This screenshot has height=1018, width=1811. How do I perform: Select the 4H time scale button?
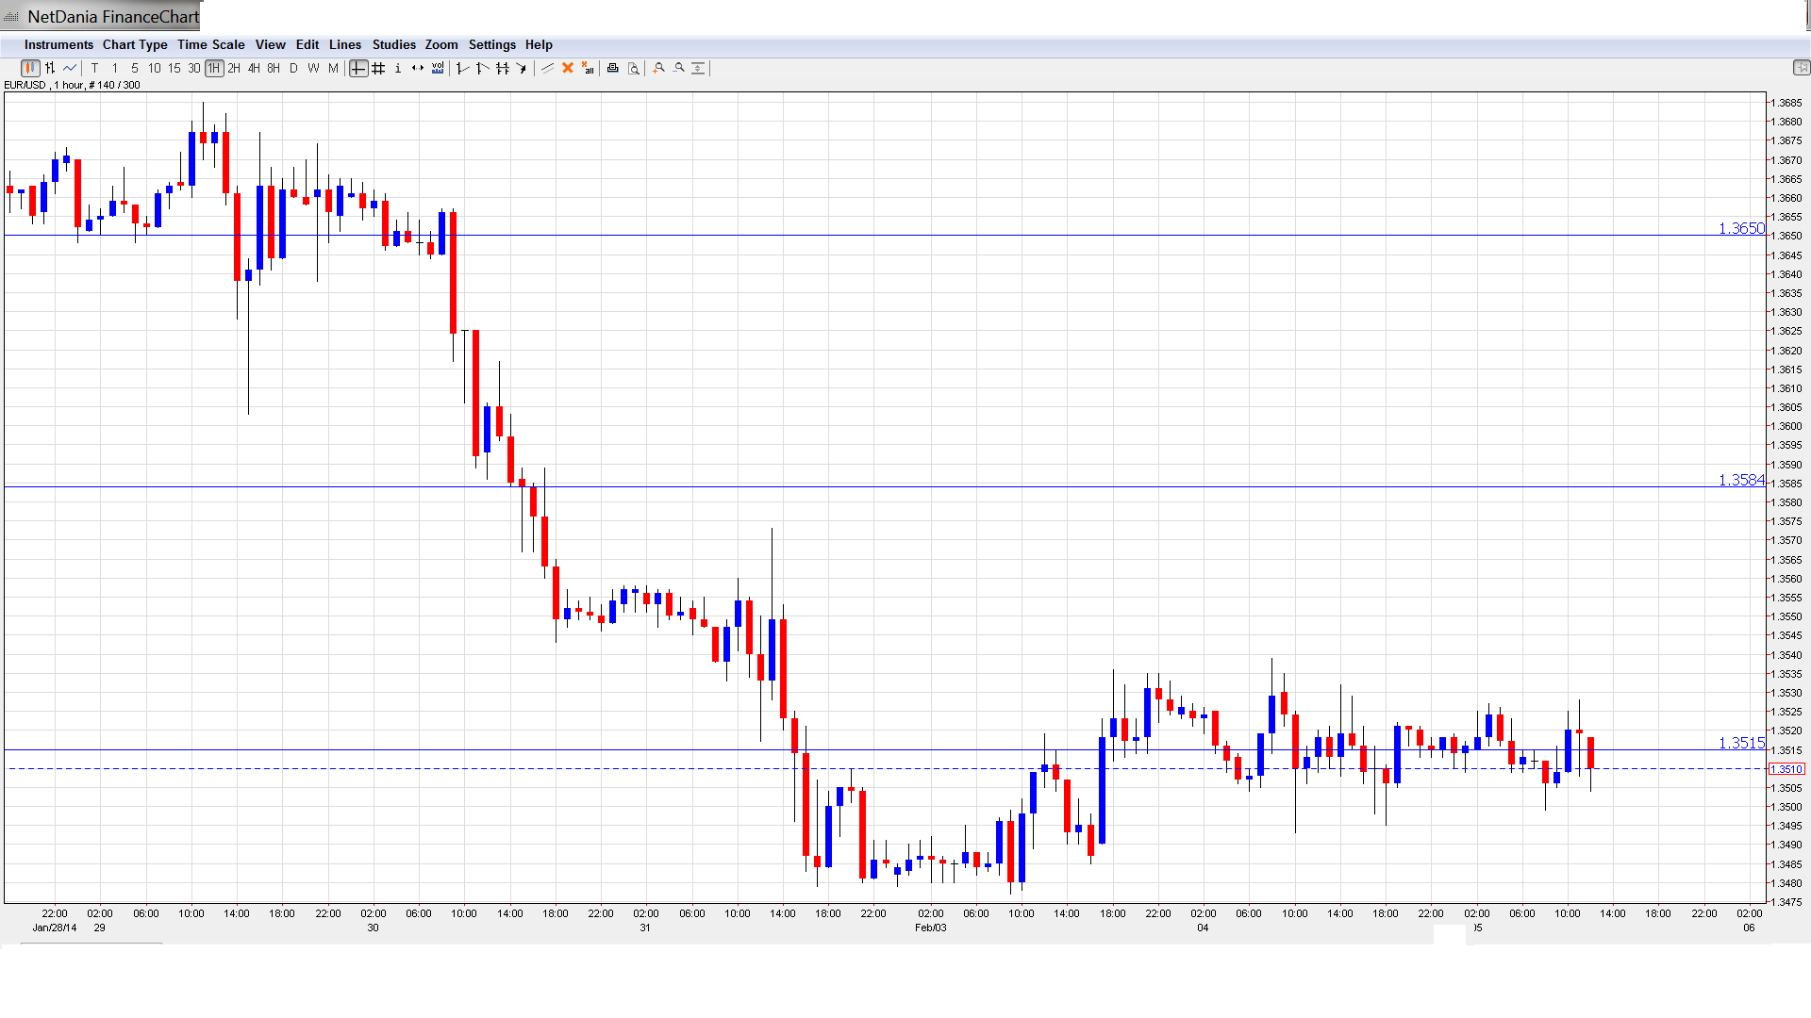click(x=254, y=68)
